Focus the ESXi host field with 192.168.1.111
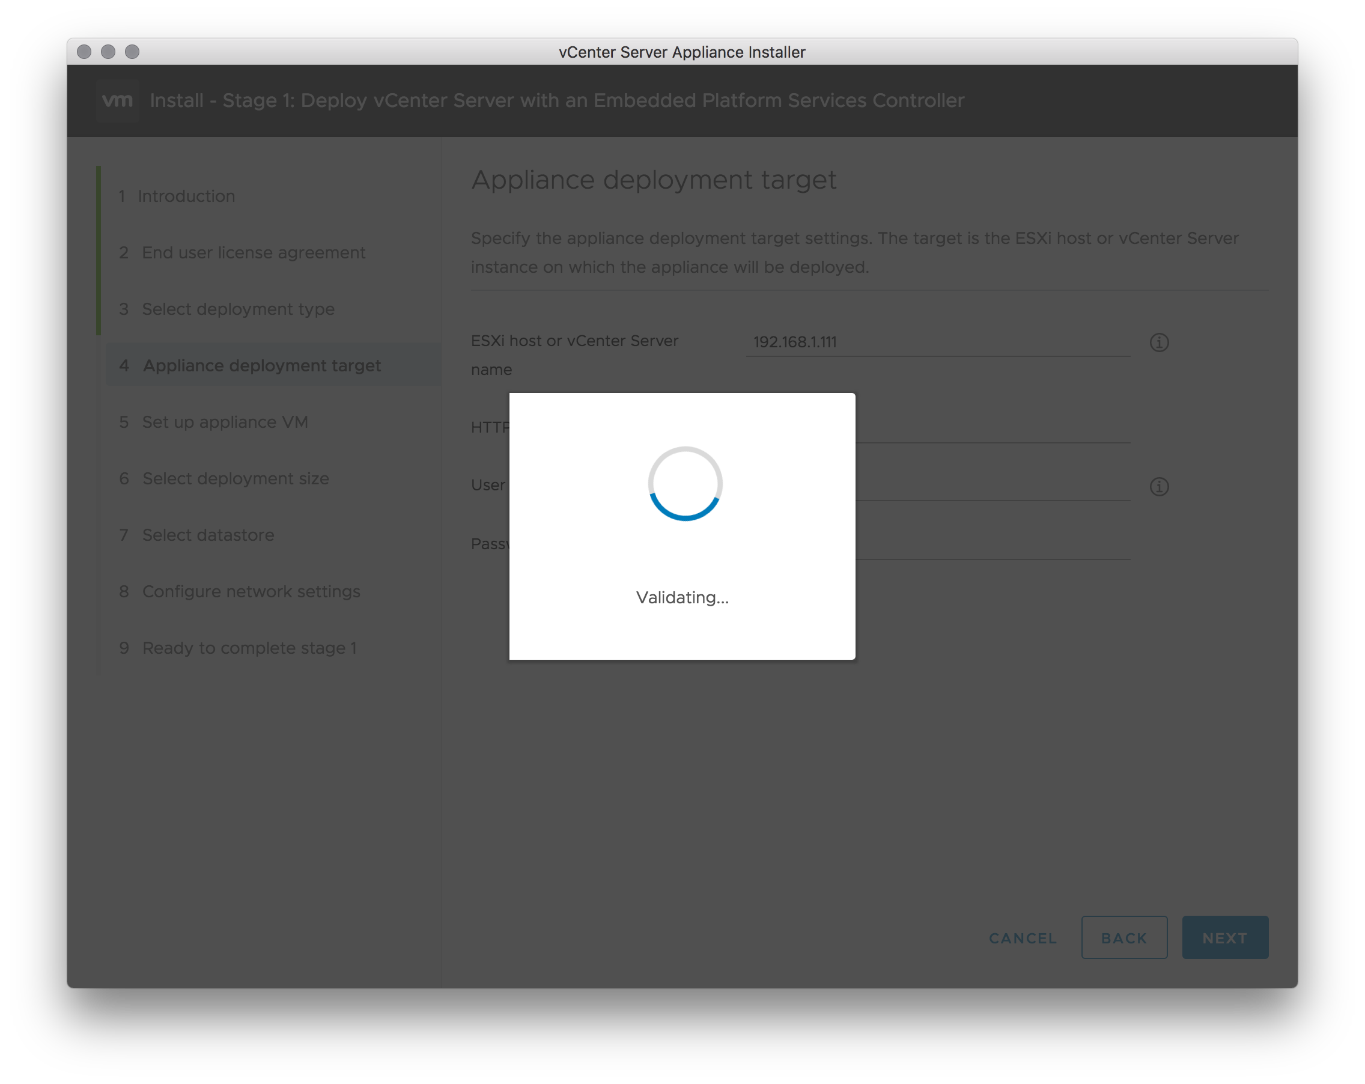 [x=938, y=342]
